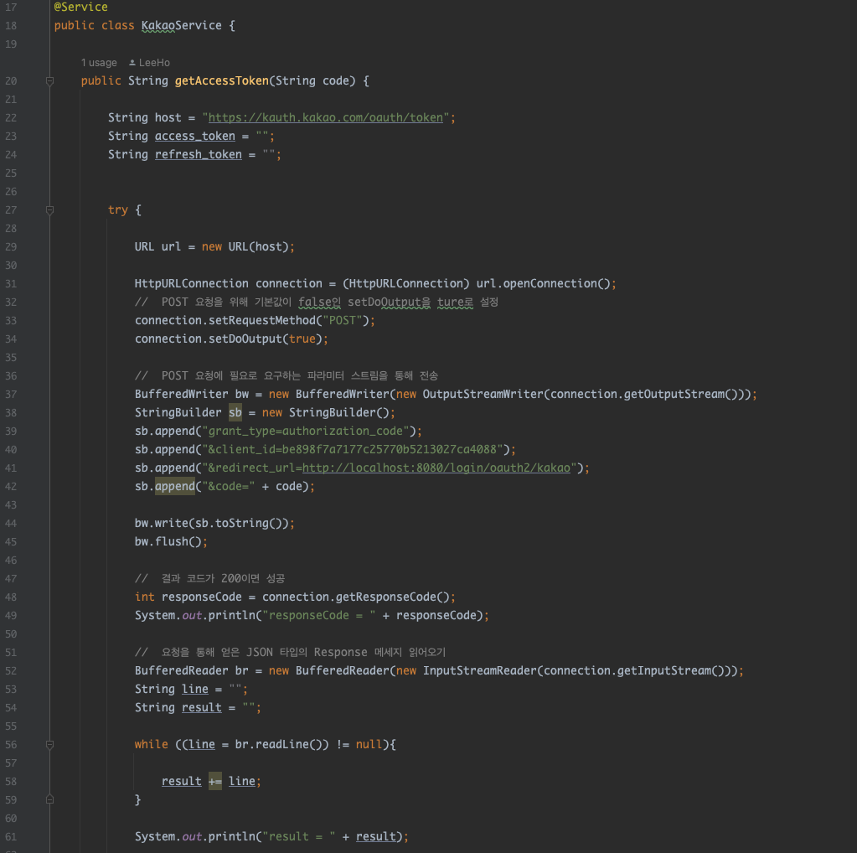Click br.readLine() in while condition
857x853 pixels.
[282, 744]
